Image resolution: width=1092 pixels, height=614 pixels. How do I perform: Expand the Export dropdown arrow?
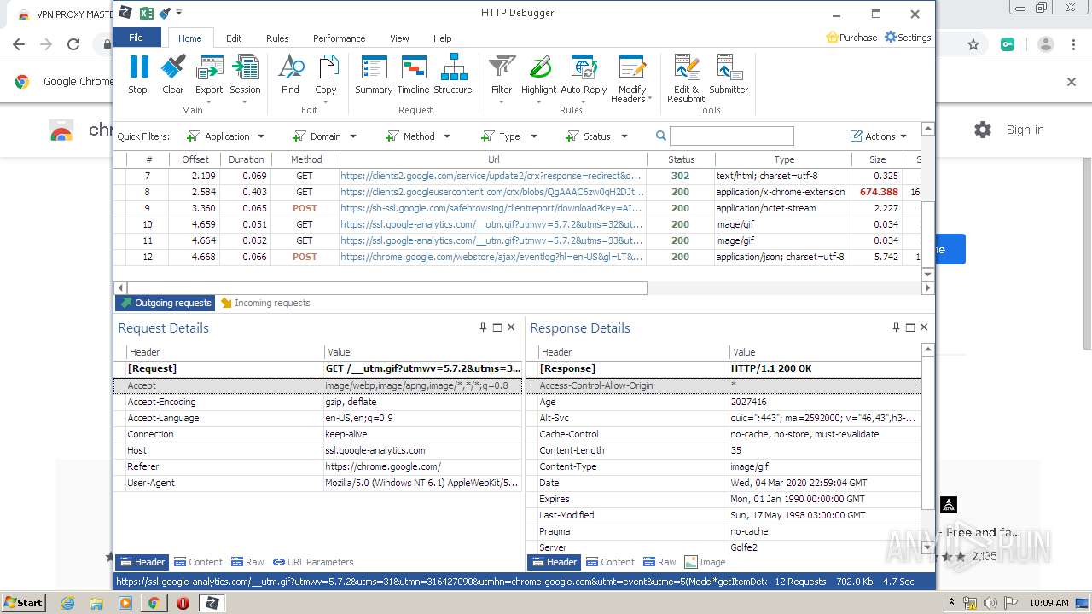209,102
